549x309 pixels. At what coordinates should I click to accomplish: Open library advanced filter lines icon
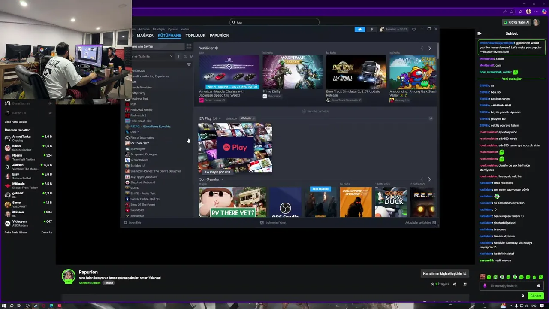coord(189,64)
